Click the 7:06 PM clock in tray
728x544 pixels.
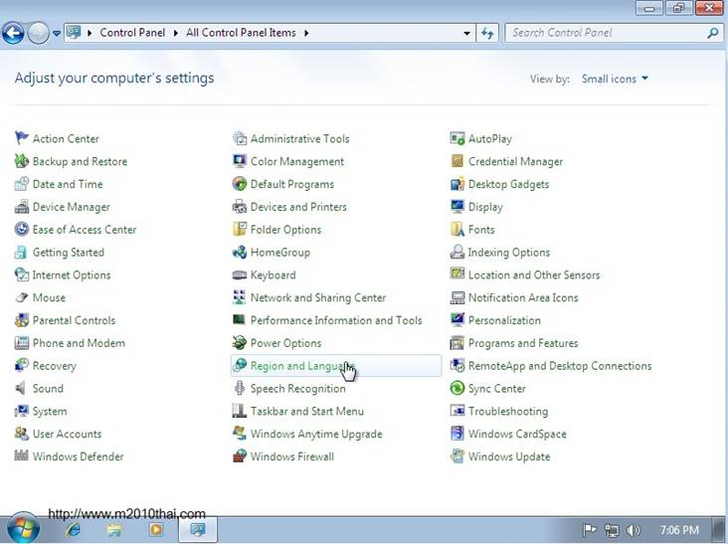click(679, 530)
